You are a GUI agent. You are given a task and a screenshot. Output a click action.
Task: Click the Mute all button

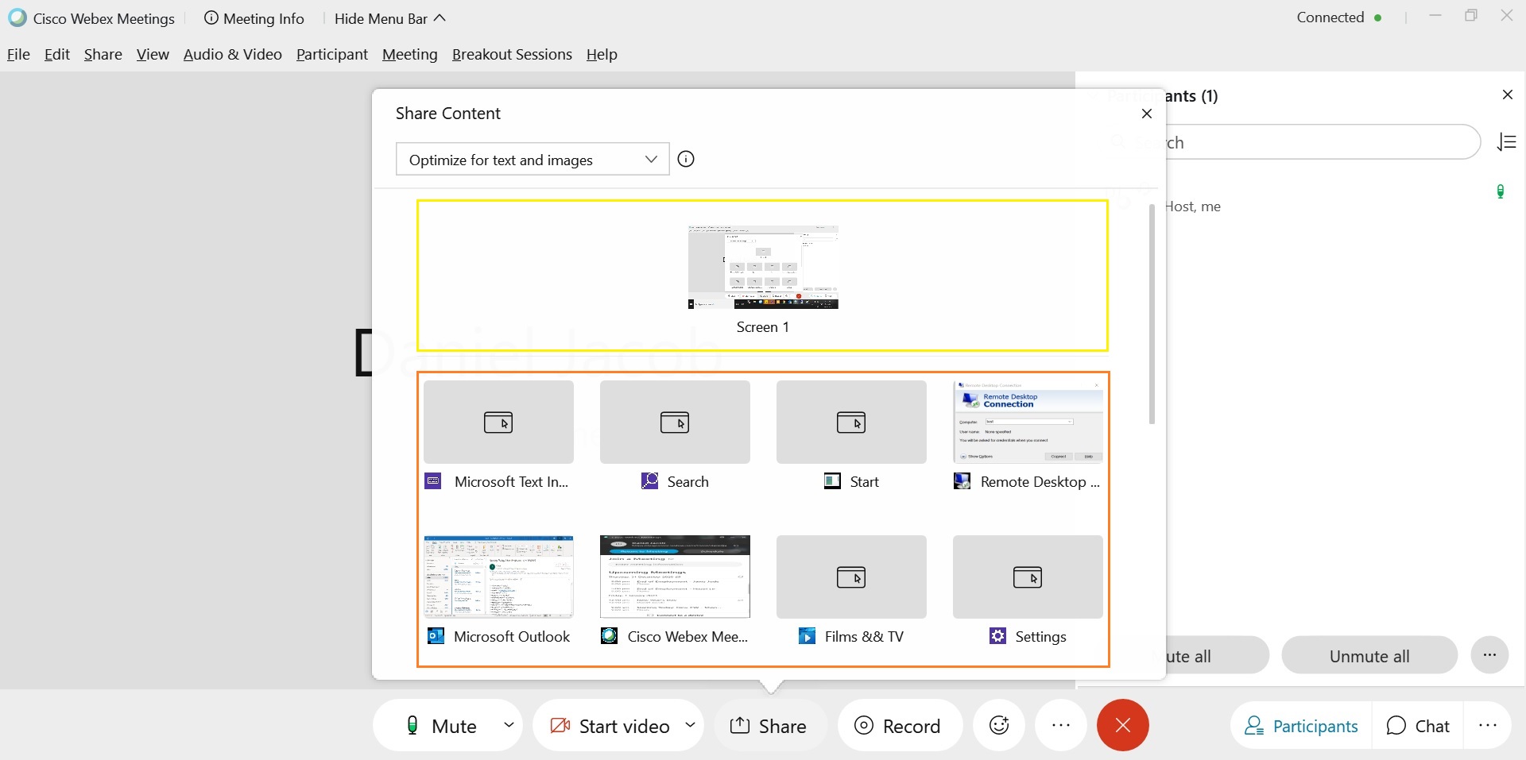(1218, 655)
